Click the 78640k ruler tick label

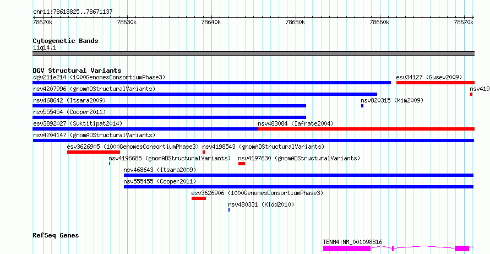click(x=211, y=22)
